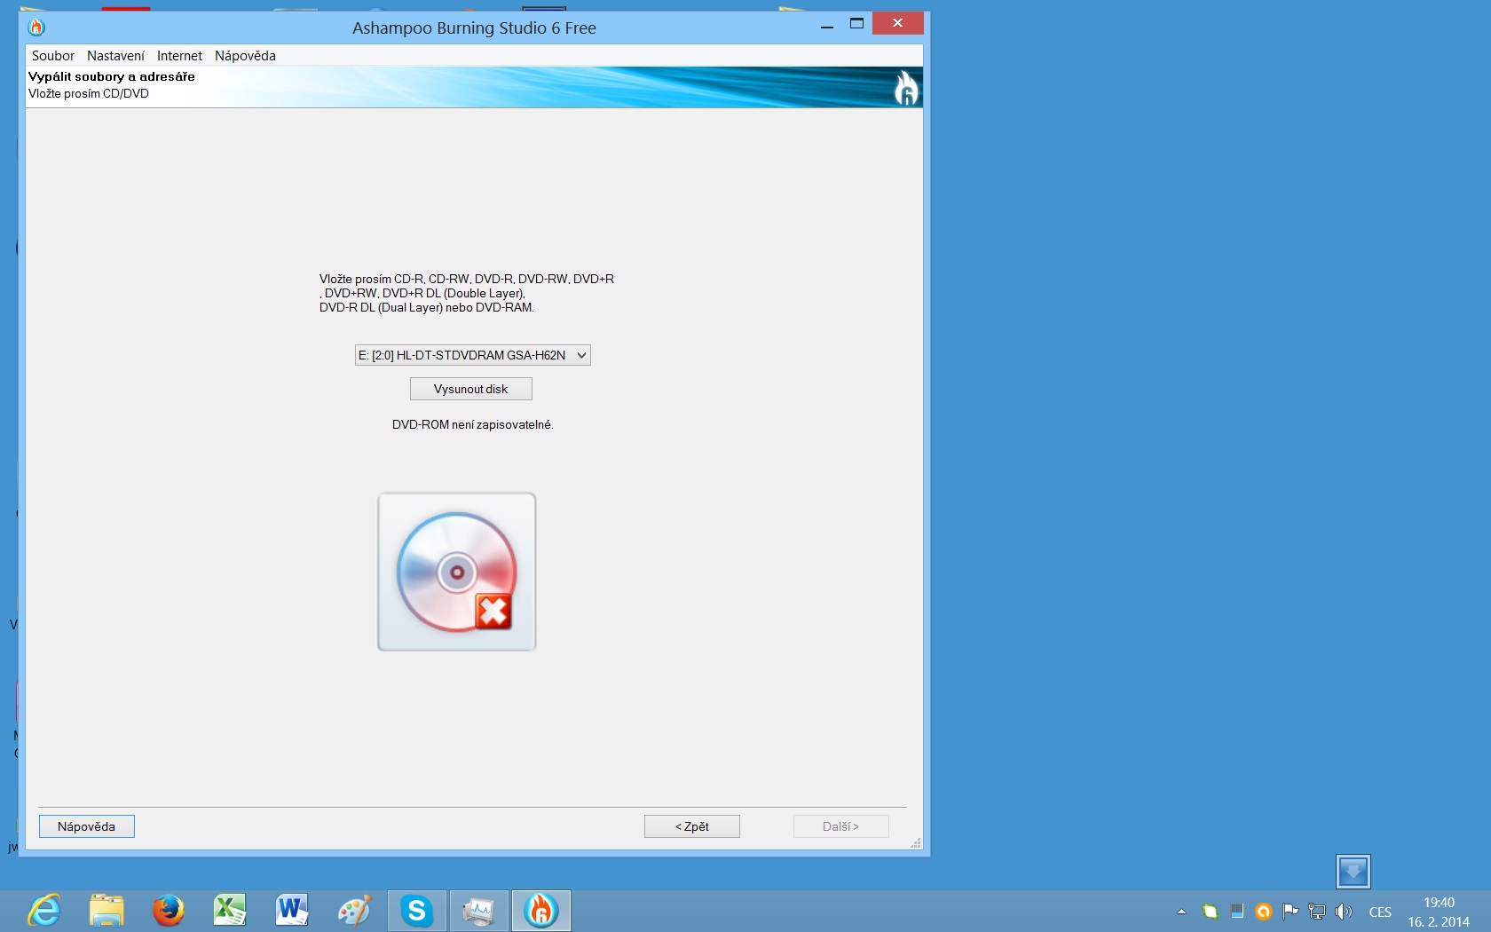Click Ashampoo Burning Studio taskbar icon
The height and width of the screenshot is (932, 1491).
[x=540, y=911]
